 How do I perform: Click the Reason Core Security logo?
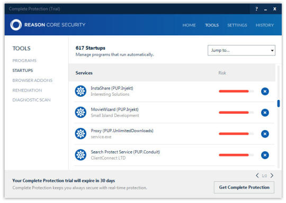[16, 25]
